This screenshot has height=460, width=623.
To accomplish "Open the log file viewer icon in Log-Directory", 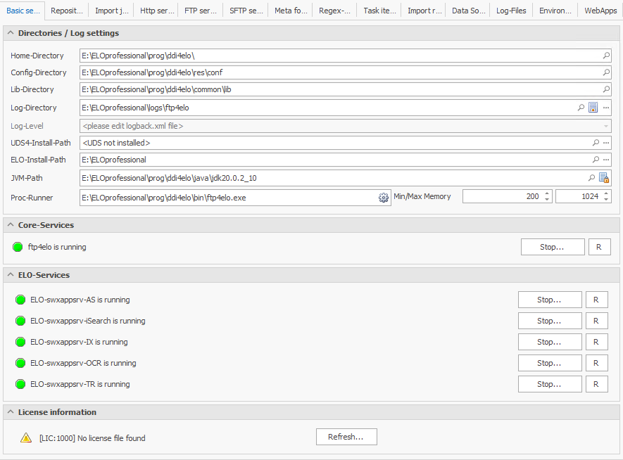I will (x=593, y=108).
